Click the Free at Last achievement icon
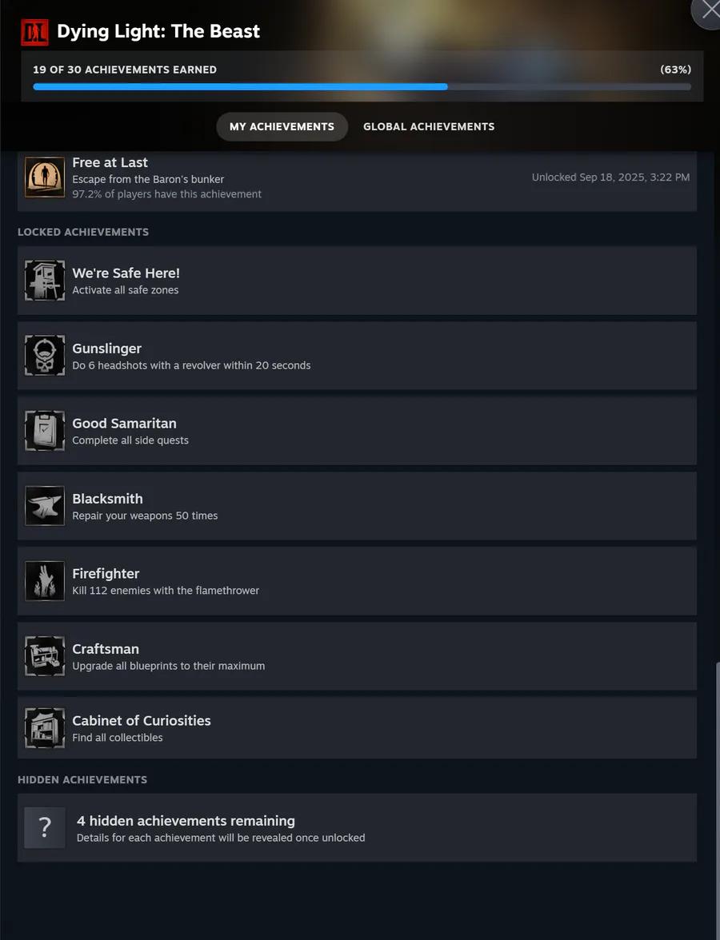Viewport: 720px width, 940px height. 45,177
